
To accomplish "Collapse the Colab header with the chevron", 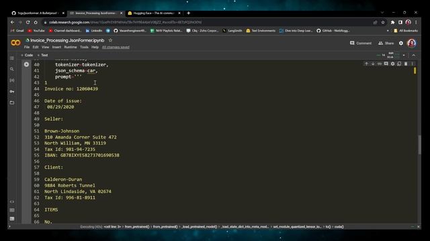I will coord(414,55).
